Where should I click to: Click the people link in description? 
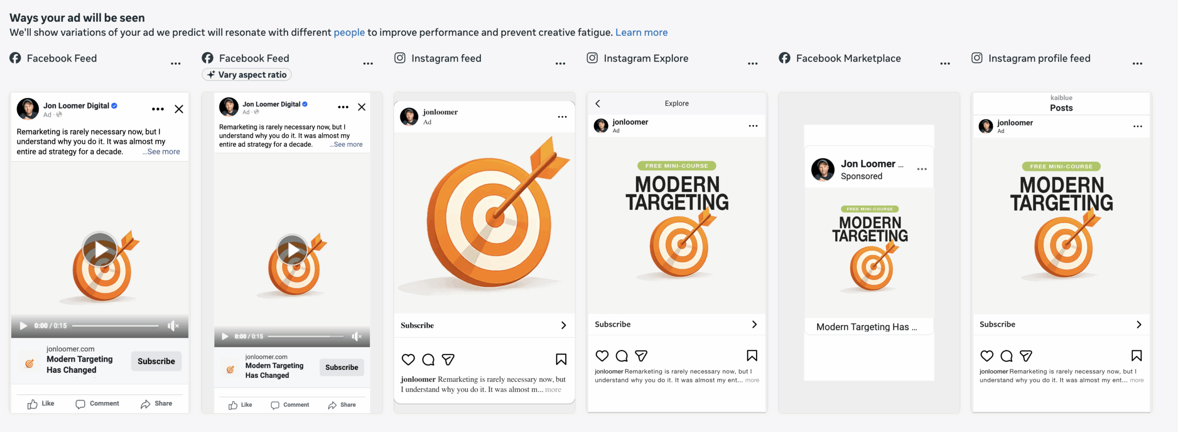tap(349, 32)
